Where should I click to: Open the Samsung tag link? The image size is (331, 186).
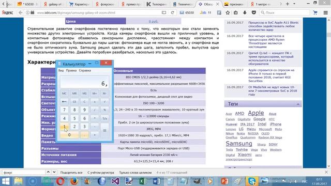(239, 144)
